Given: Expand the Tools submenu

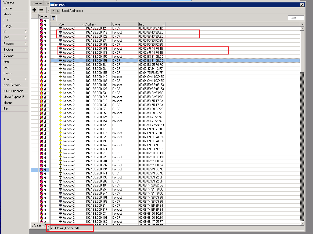Looking at the screenshot, I should pos(15,79).
